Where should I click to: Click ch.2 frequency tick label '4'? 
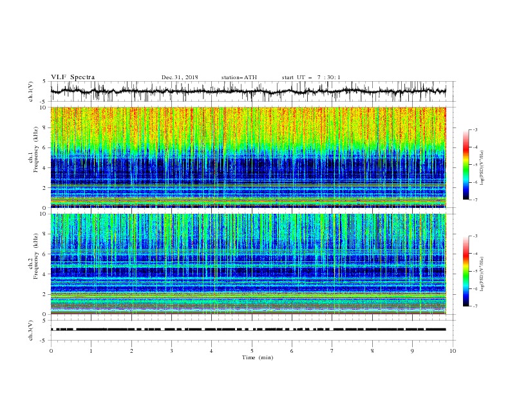(x=44, y=274)
